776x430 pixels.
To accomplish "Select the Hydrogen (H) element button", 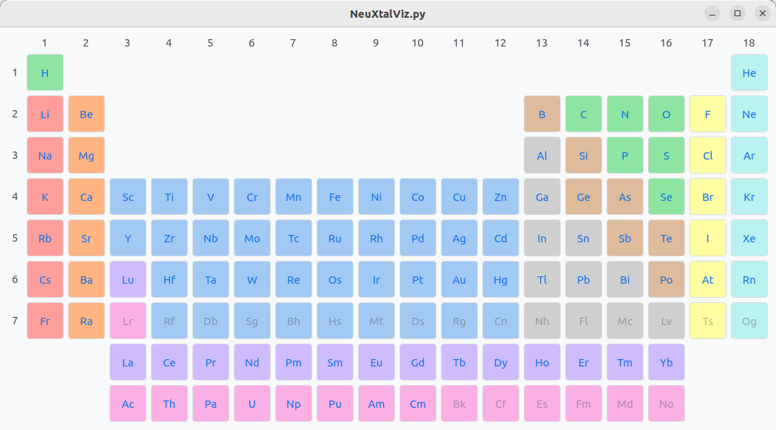I will 45,72.
